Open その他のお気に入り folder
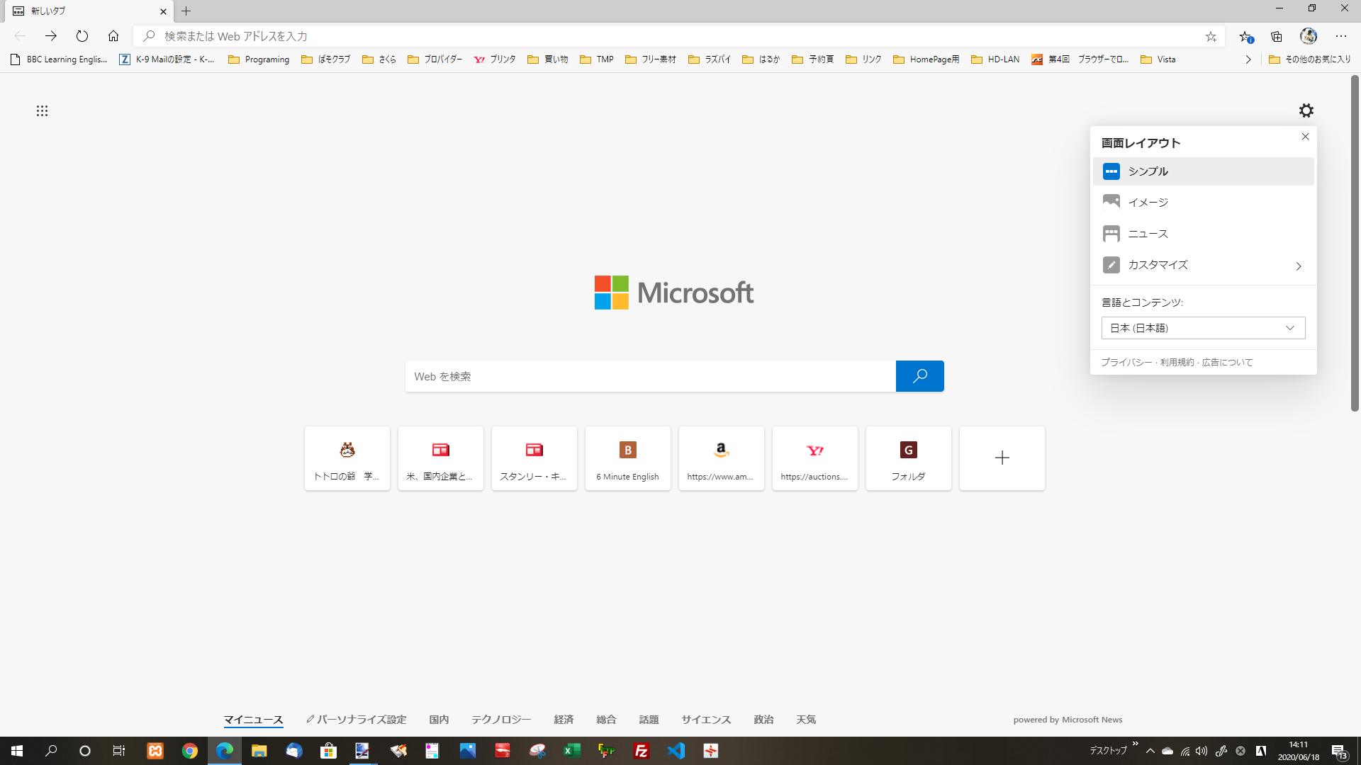 1310,59
